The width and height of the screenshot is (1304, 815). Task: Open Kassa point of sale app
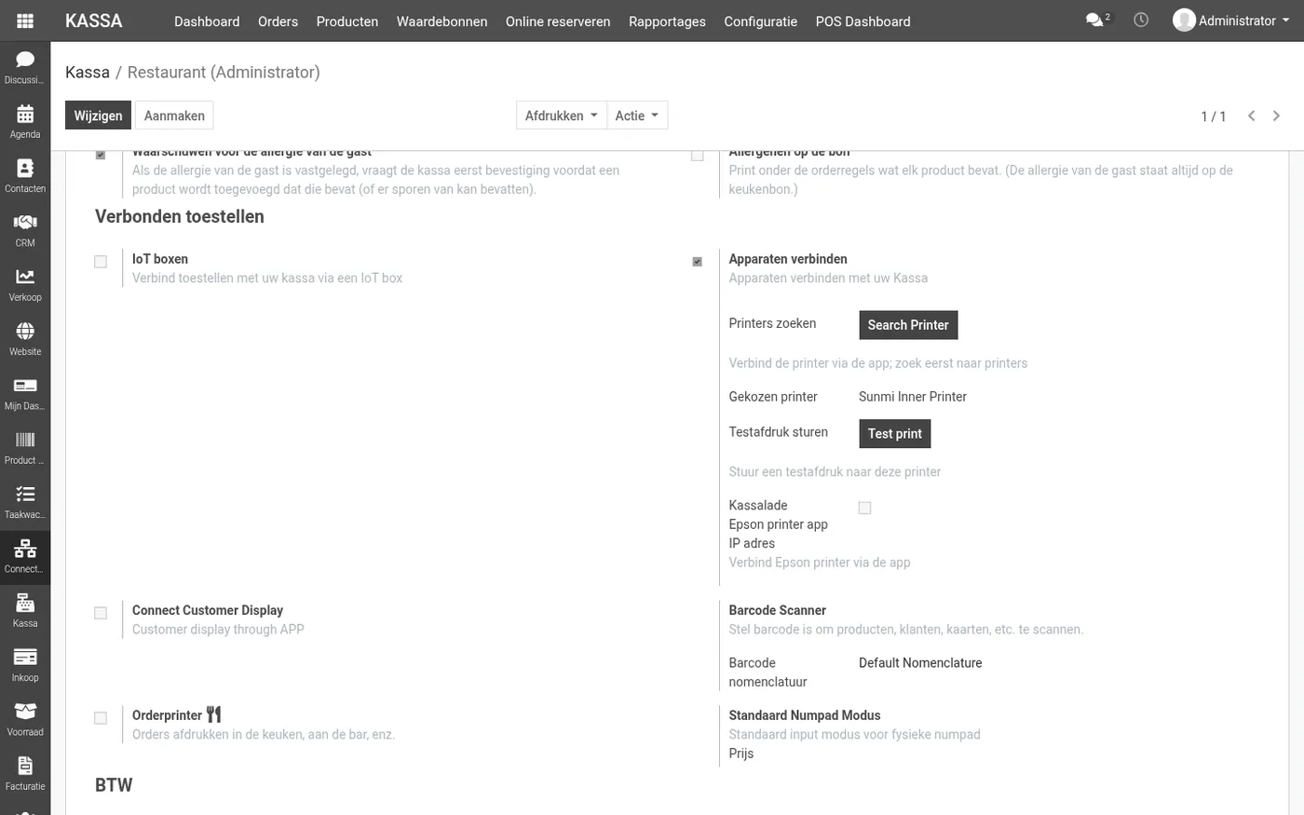pyautogui.click(x=25, y=611)
